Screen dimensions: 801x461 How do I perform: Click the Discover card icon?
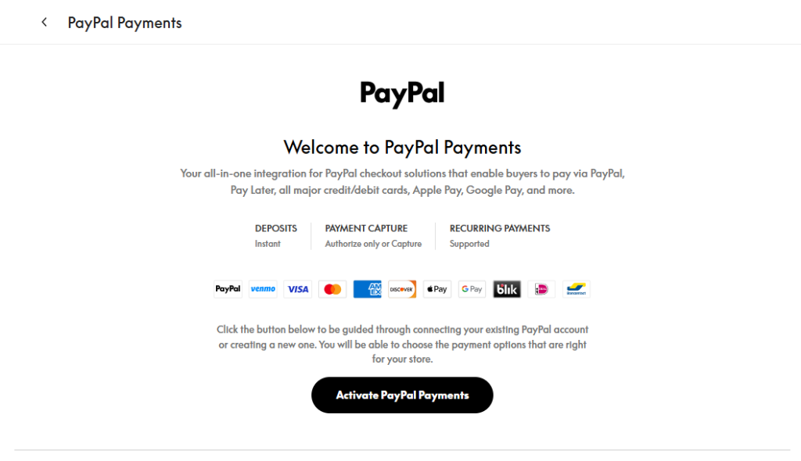[402, 288]
